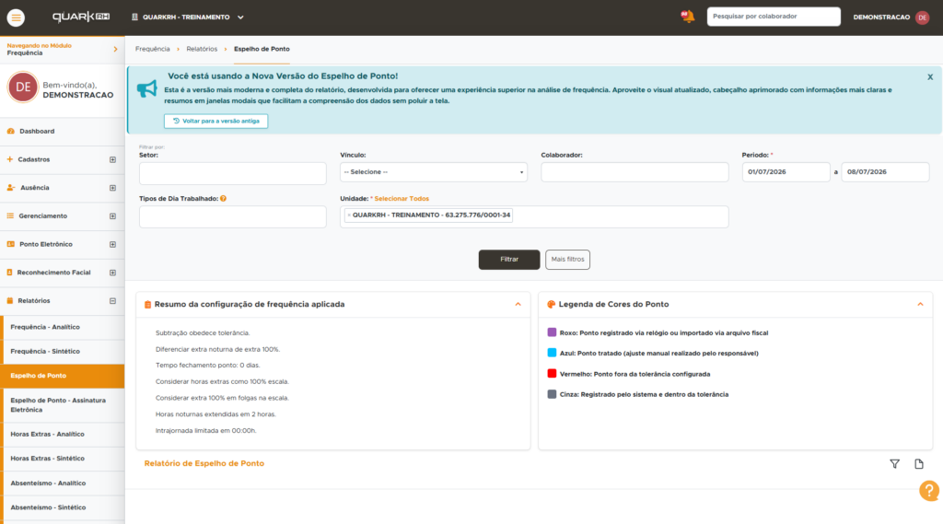Click the DE user avatar in top bar
The width and height of the screenshot is (943, 524).
(922, 17)
